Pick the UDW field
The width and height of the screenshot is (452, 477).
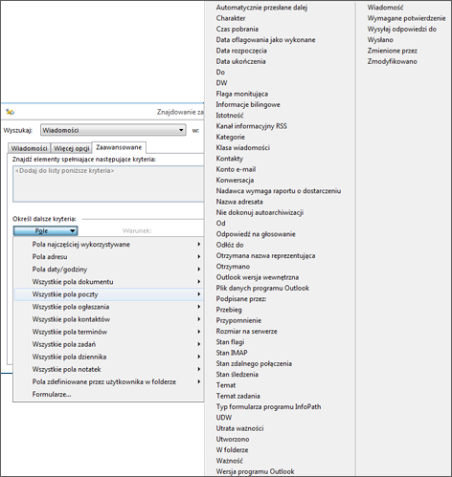click(x=224, y=418)
